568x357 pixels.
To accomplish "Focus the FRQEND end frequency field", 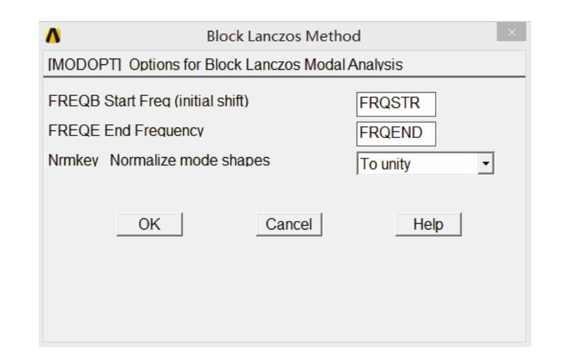I will click(x=396, y=134).
